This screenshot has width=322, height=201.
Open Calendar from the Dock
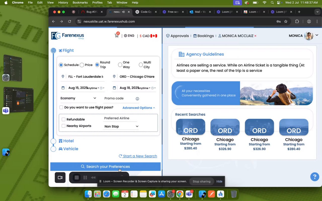click(x=125, y=194)
